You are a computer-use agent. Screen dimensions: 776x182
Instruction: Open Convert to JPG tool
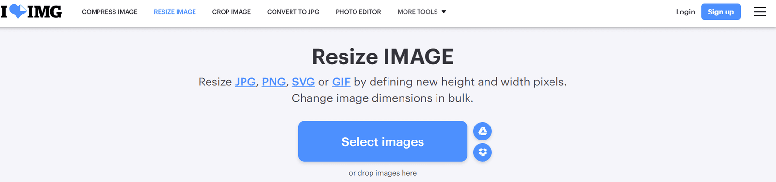point(293,12)
